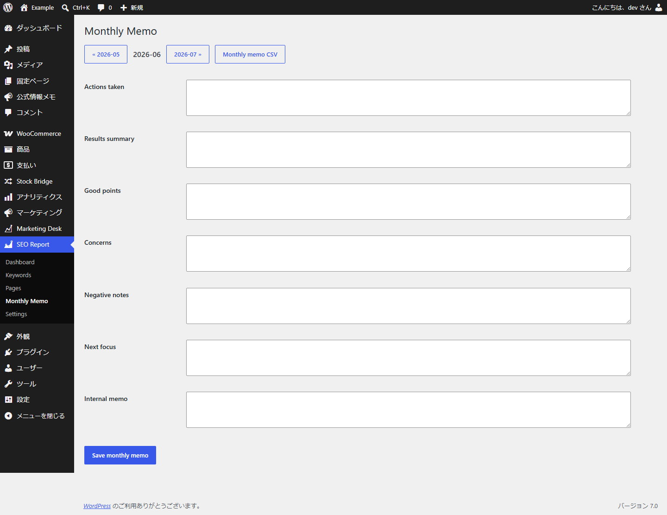This screenshot has height=515, width=667.
Task: Click the アナリティクス bar chart icon
Action: (x=8, y=197)
